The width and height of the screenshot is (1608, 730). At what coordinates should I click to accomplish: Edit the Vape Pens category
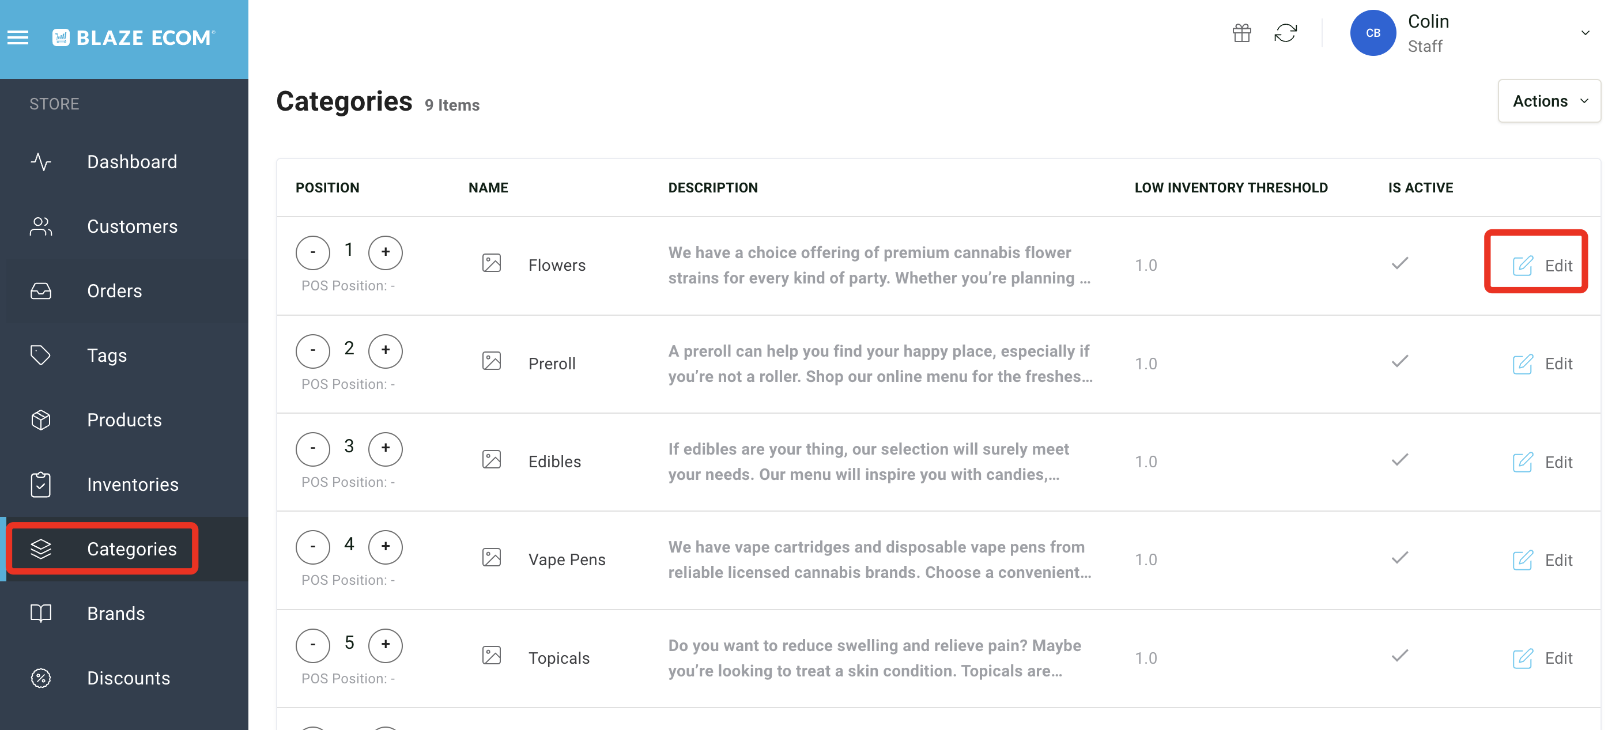coord(1542,560)
